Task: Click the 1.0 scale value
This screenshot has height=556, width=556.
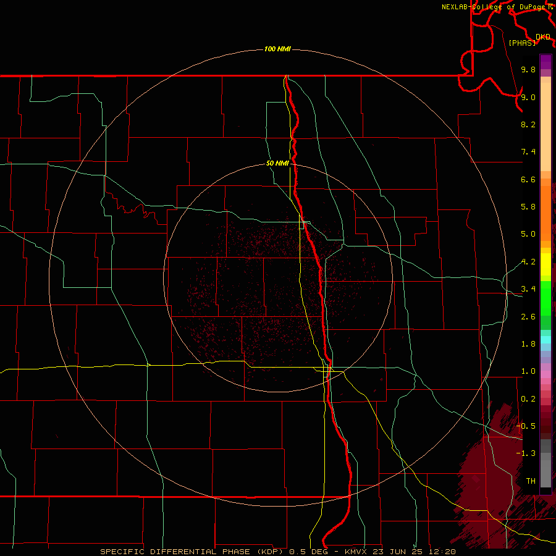Action: point(528,371)
